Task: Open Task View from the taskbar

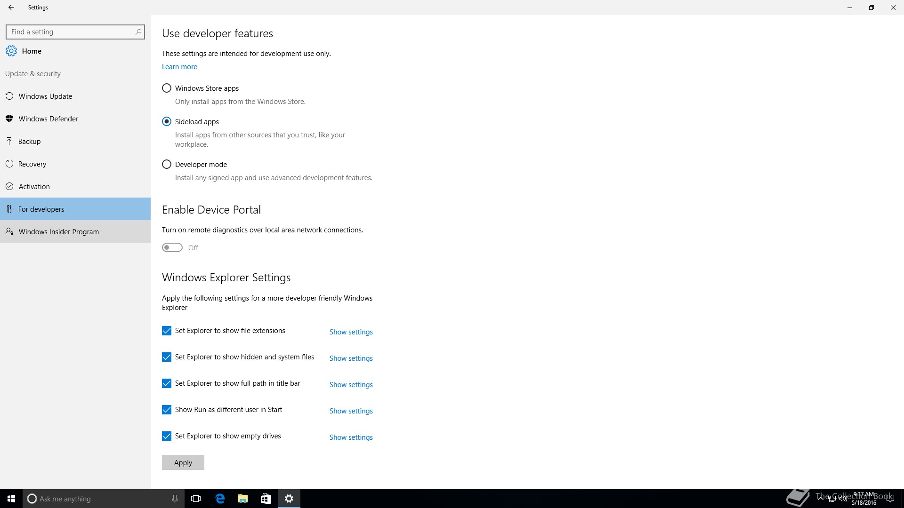Action: pos(196,499)
